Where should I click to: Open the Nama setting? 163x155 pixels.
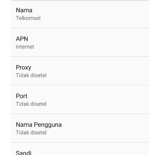point(80,14)
